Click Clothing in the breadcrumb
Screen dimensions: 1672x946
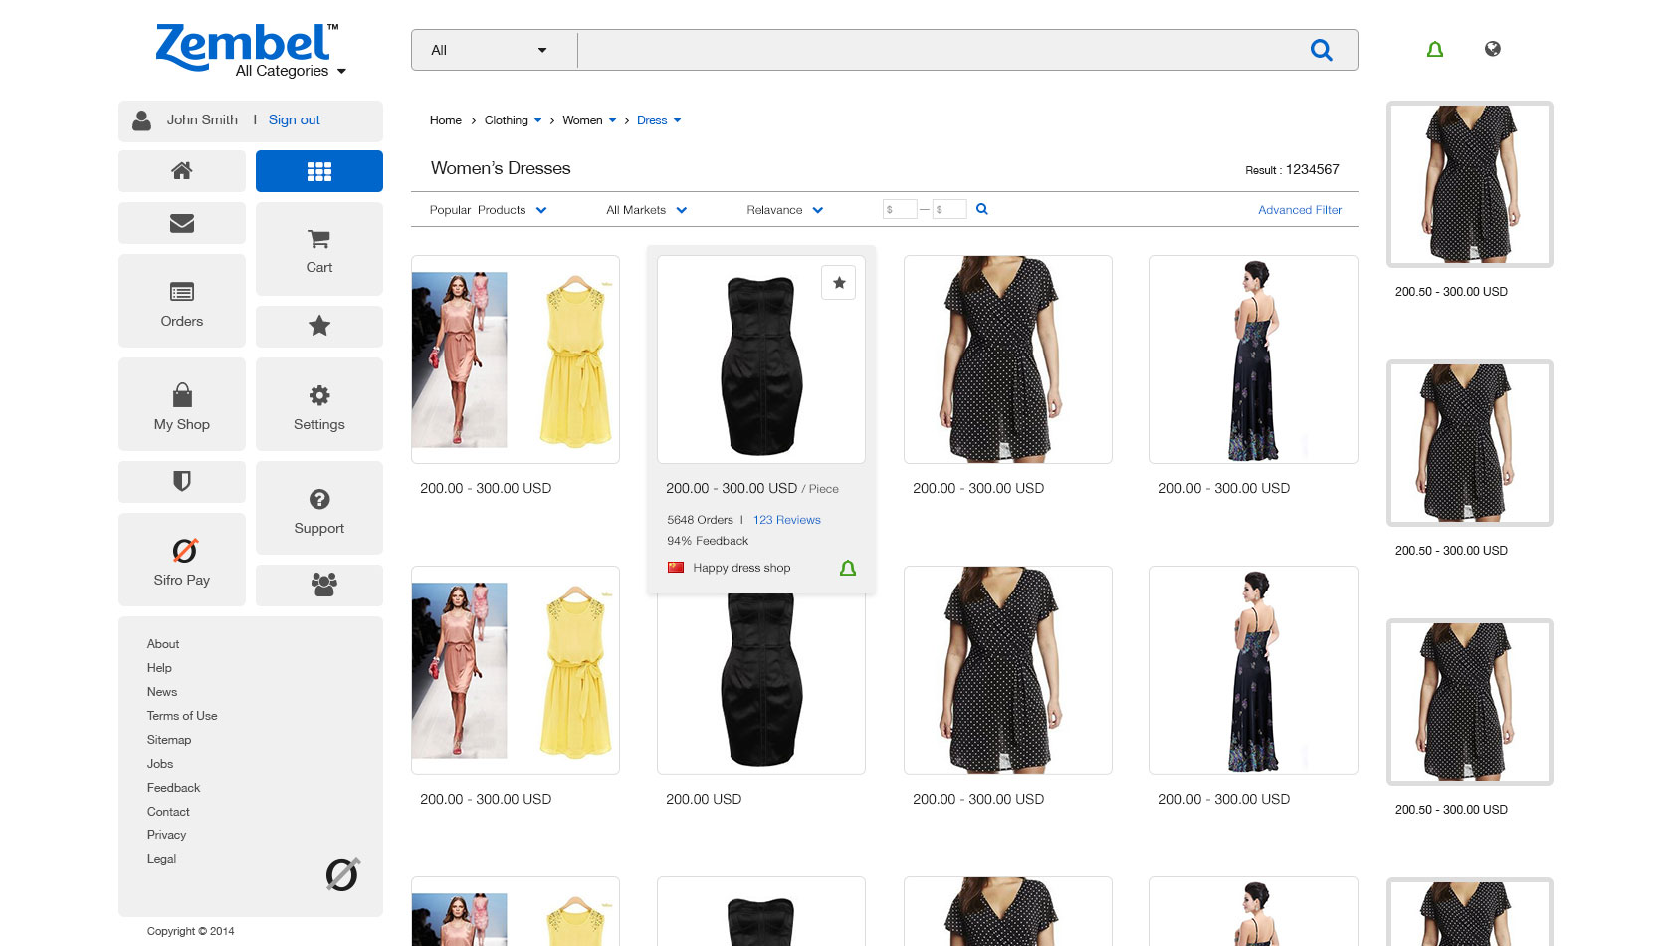tap(507, 120)
